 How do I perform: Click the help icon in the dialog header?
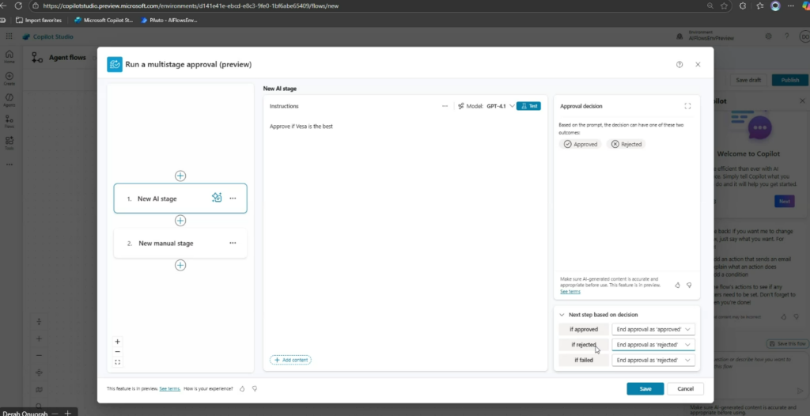click(679, 64)
